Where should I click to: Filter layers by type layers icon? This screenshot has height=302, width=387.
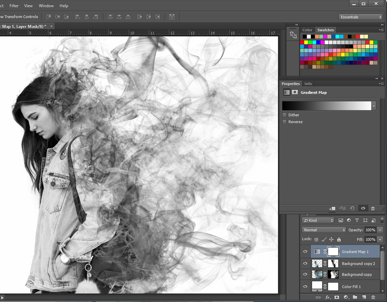[357, 220]
